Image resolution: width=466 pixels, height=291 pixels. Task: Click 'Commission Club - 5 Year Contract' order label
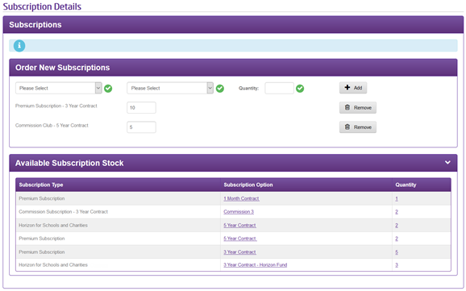pos(52,126)
